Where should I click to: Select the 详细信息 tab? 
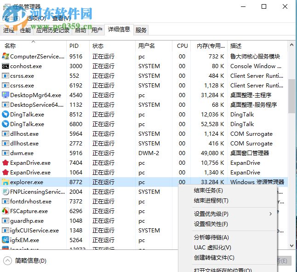pos(119,29)
